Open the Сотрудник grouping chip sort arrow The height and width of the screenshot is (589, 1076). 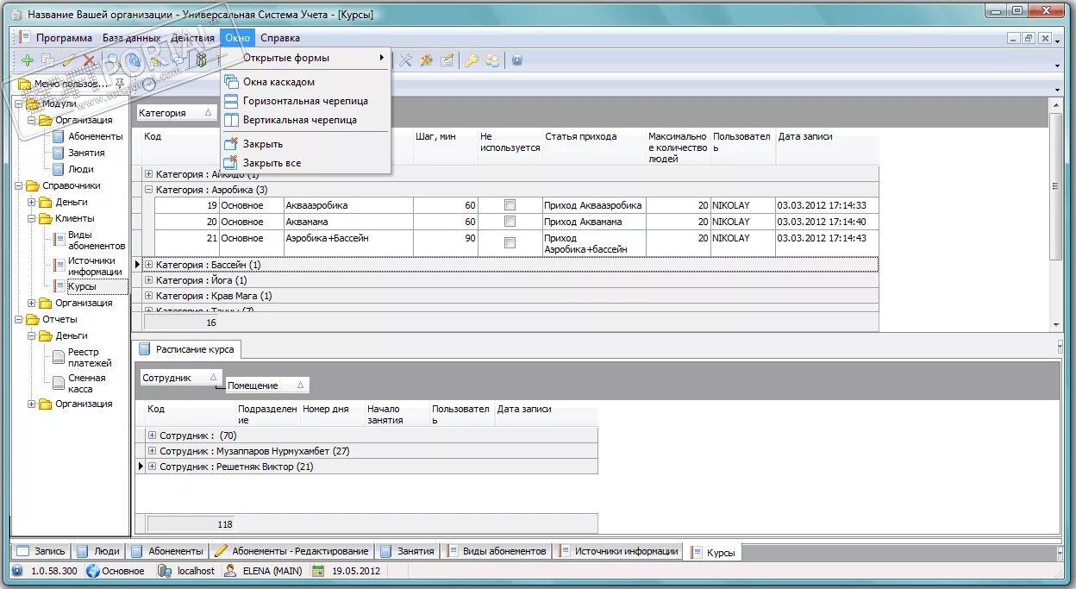click(213, 378)
